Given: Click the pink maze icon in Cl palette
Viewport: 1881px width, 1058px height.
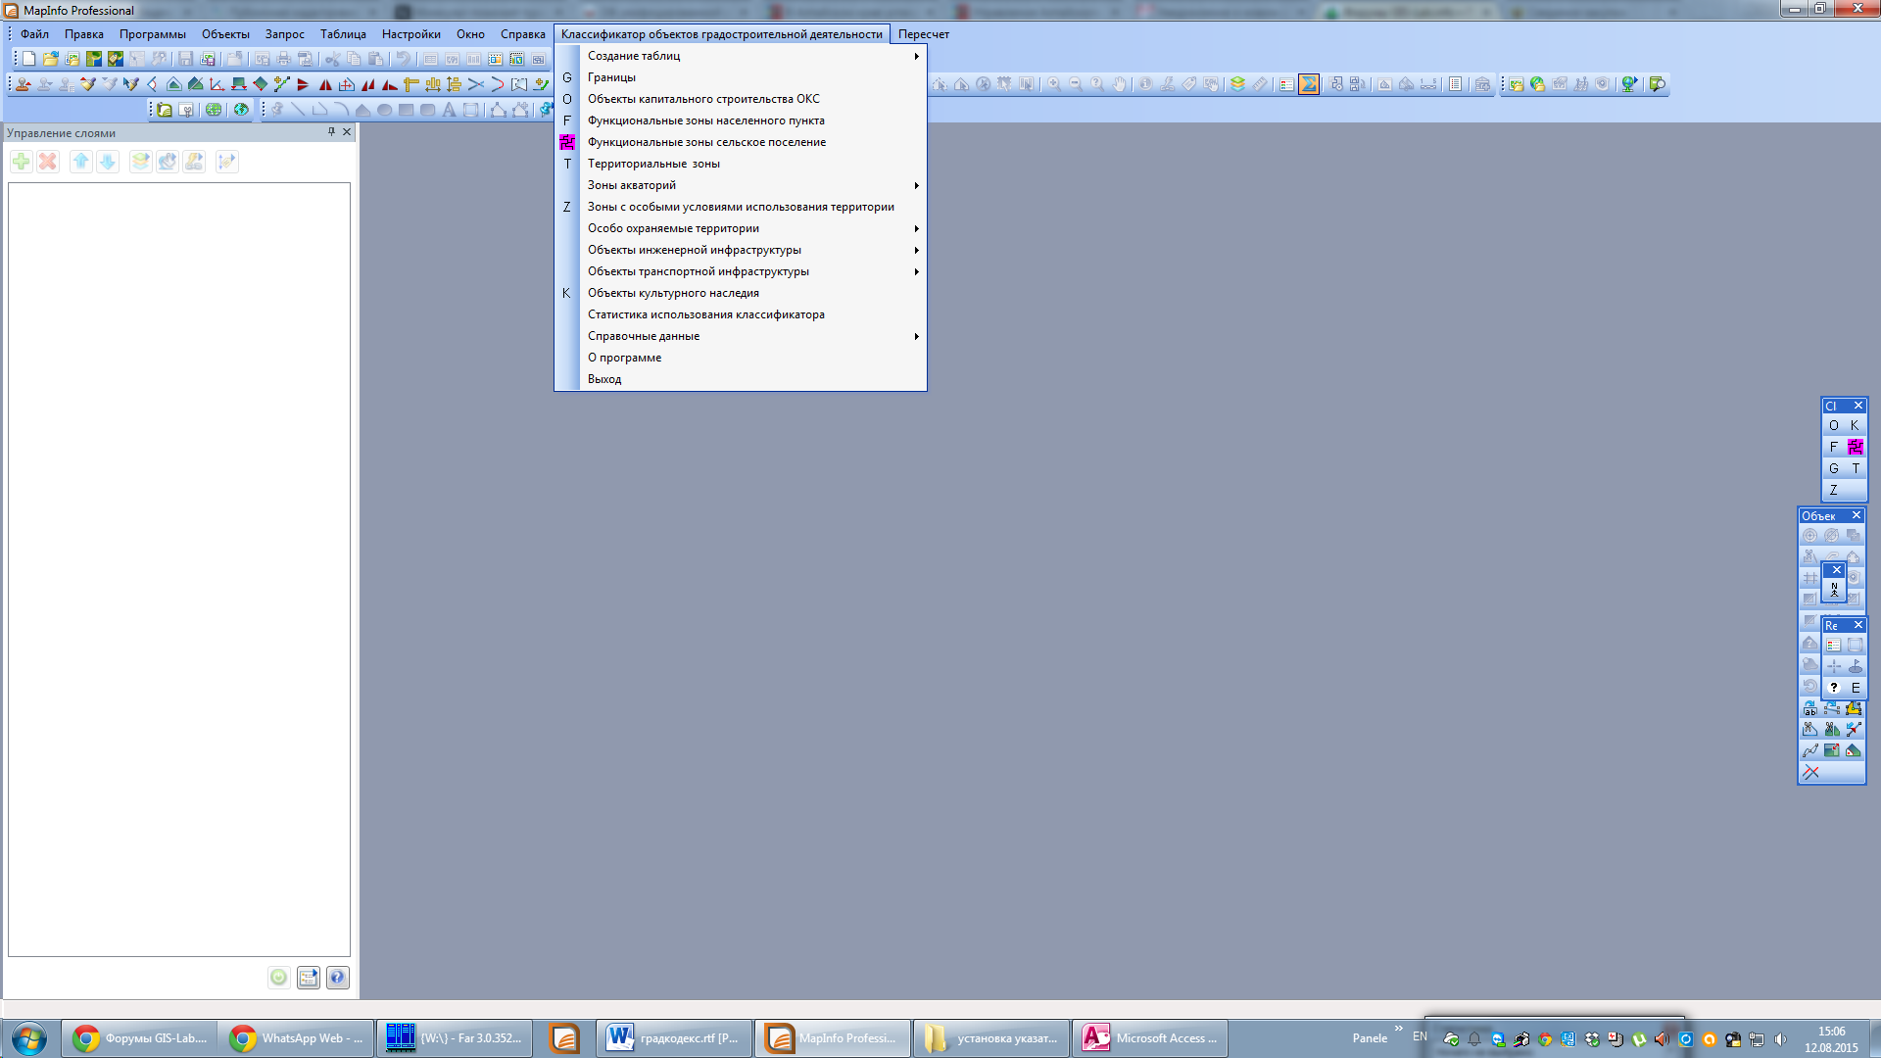Looking at the screenshot, I should pyautogui.click(x=1855, y=447).
